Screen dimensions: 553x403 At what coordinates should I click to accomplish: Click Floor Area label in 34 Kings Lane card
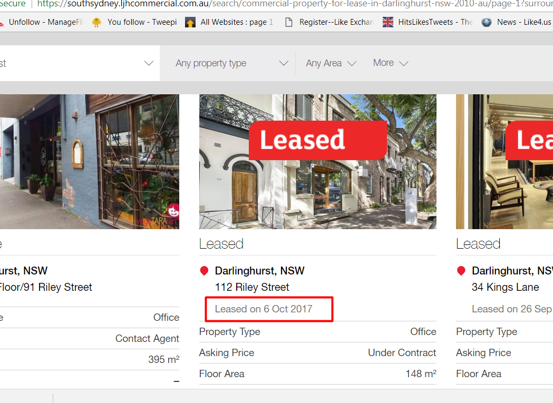pyautogui.click(x=479, y=373)
